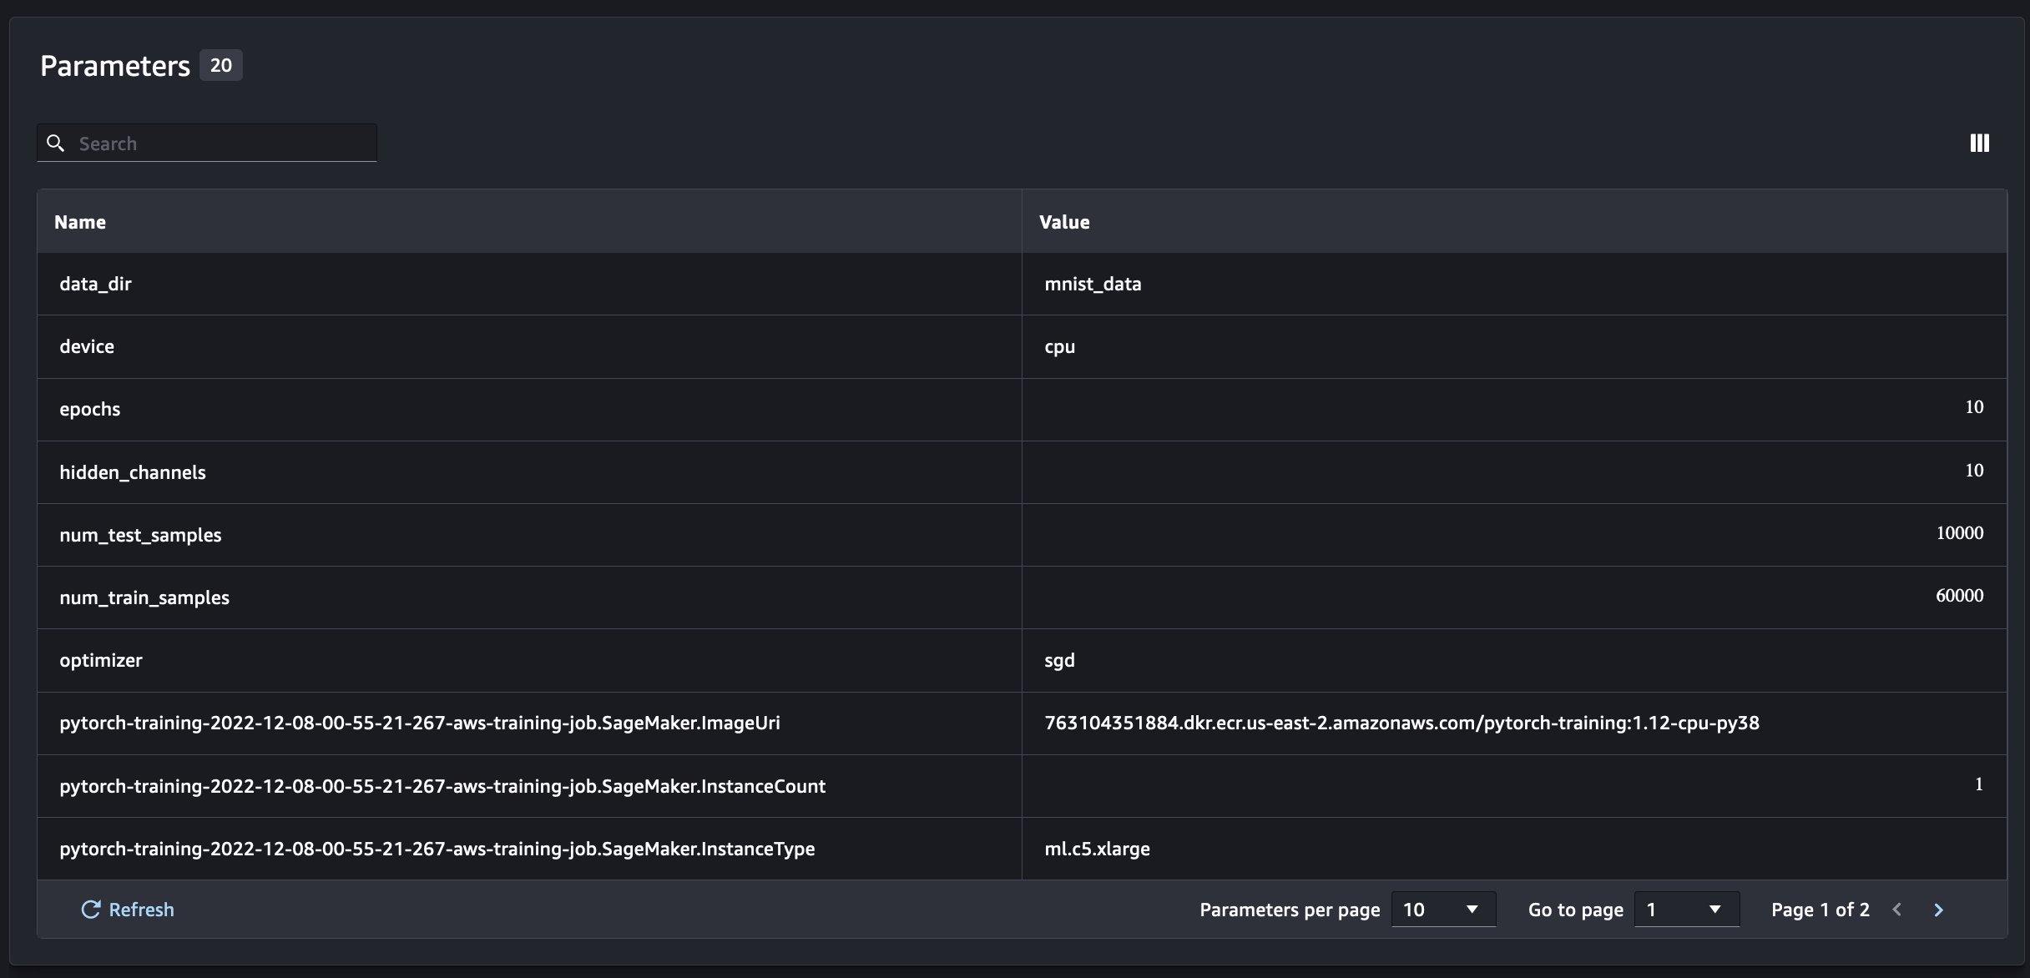Go to previous page chevron

click(x=1896, y=910)
